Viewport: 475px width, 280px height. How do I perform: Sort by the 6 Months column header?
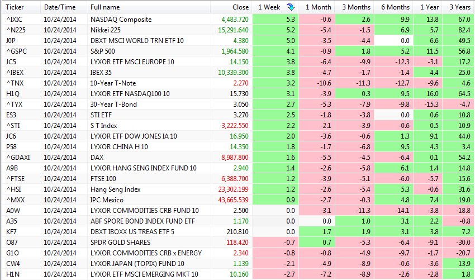pos(396,7)
